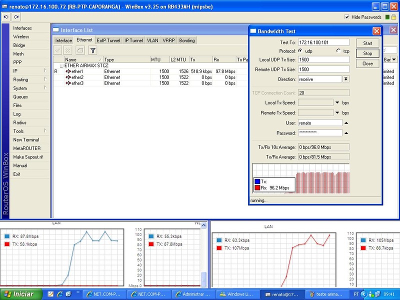This screenshot has width=400, height=300.
Task: Click the enable checkmark icon in Interface List
Action: click(58, 50)
